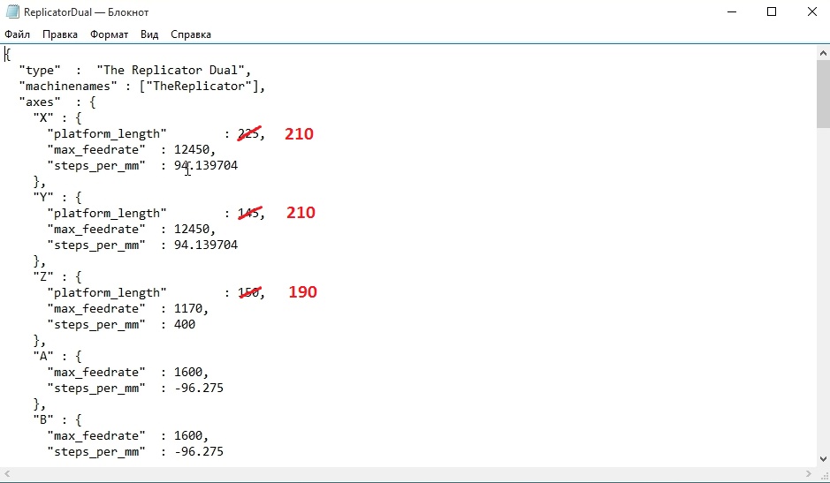Click the horizontal scrollbar left arrow

click(7, 474)
